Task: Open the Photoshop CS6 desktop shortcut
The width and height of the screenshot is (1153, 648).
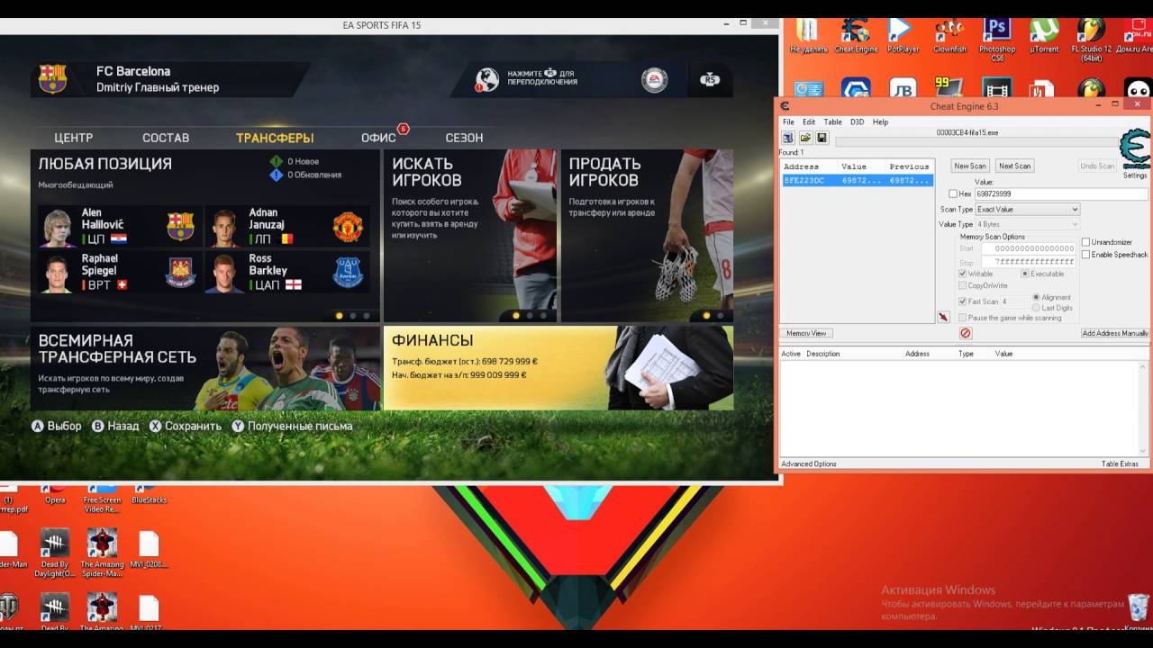Action: point(997,40)
